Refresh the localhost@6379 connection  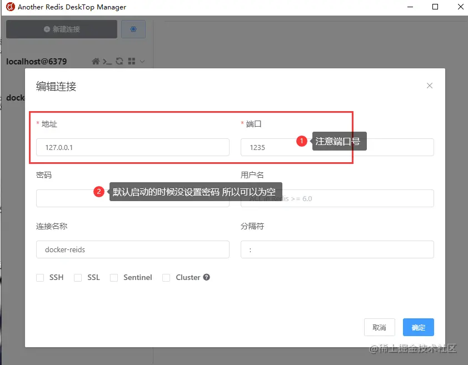pyautogui.click(x=120, y=61)
